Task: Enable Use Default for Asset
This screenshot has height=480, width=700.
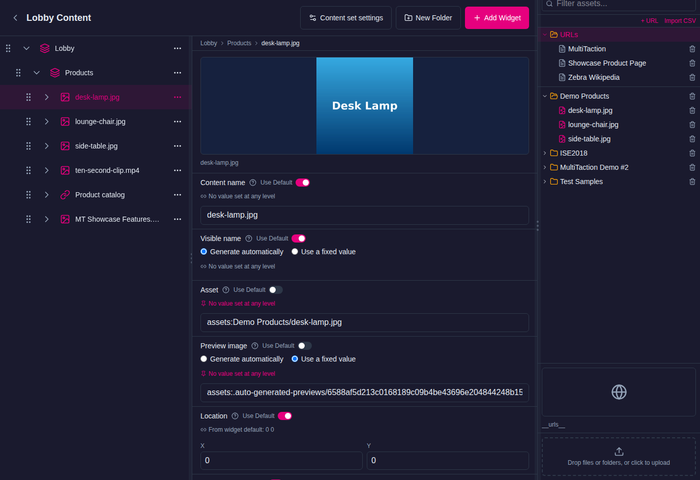Action: pyautogui.click(x=276, y=290)
